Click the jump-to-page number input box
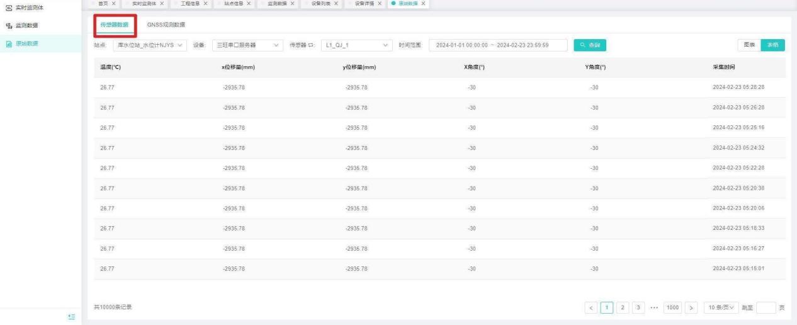 point(765,307)
